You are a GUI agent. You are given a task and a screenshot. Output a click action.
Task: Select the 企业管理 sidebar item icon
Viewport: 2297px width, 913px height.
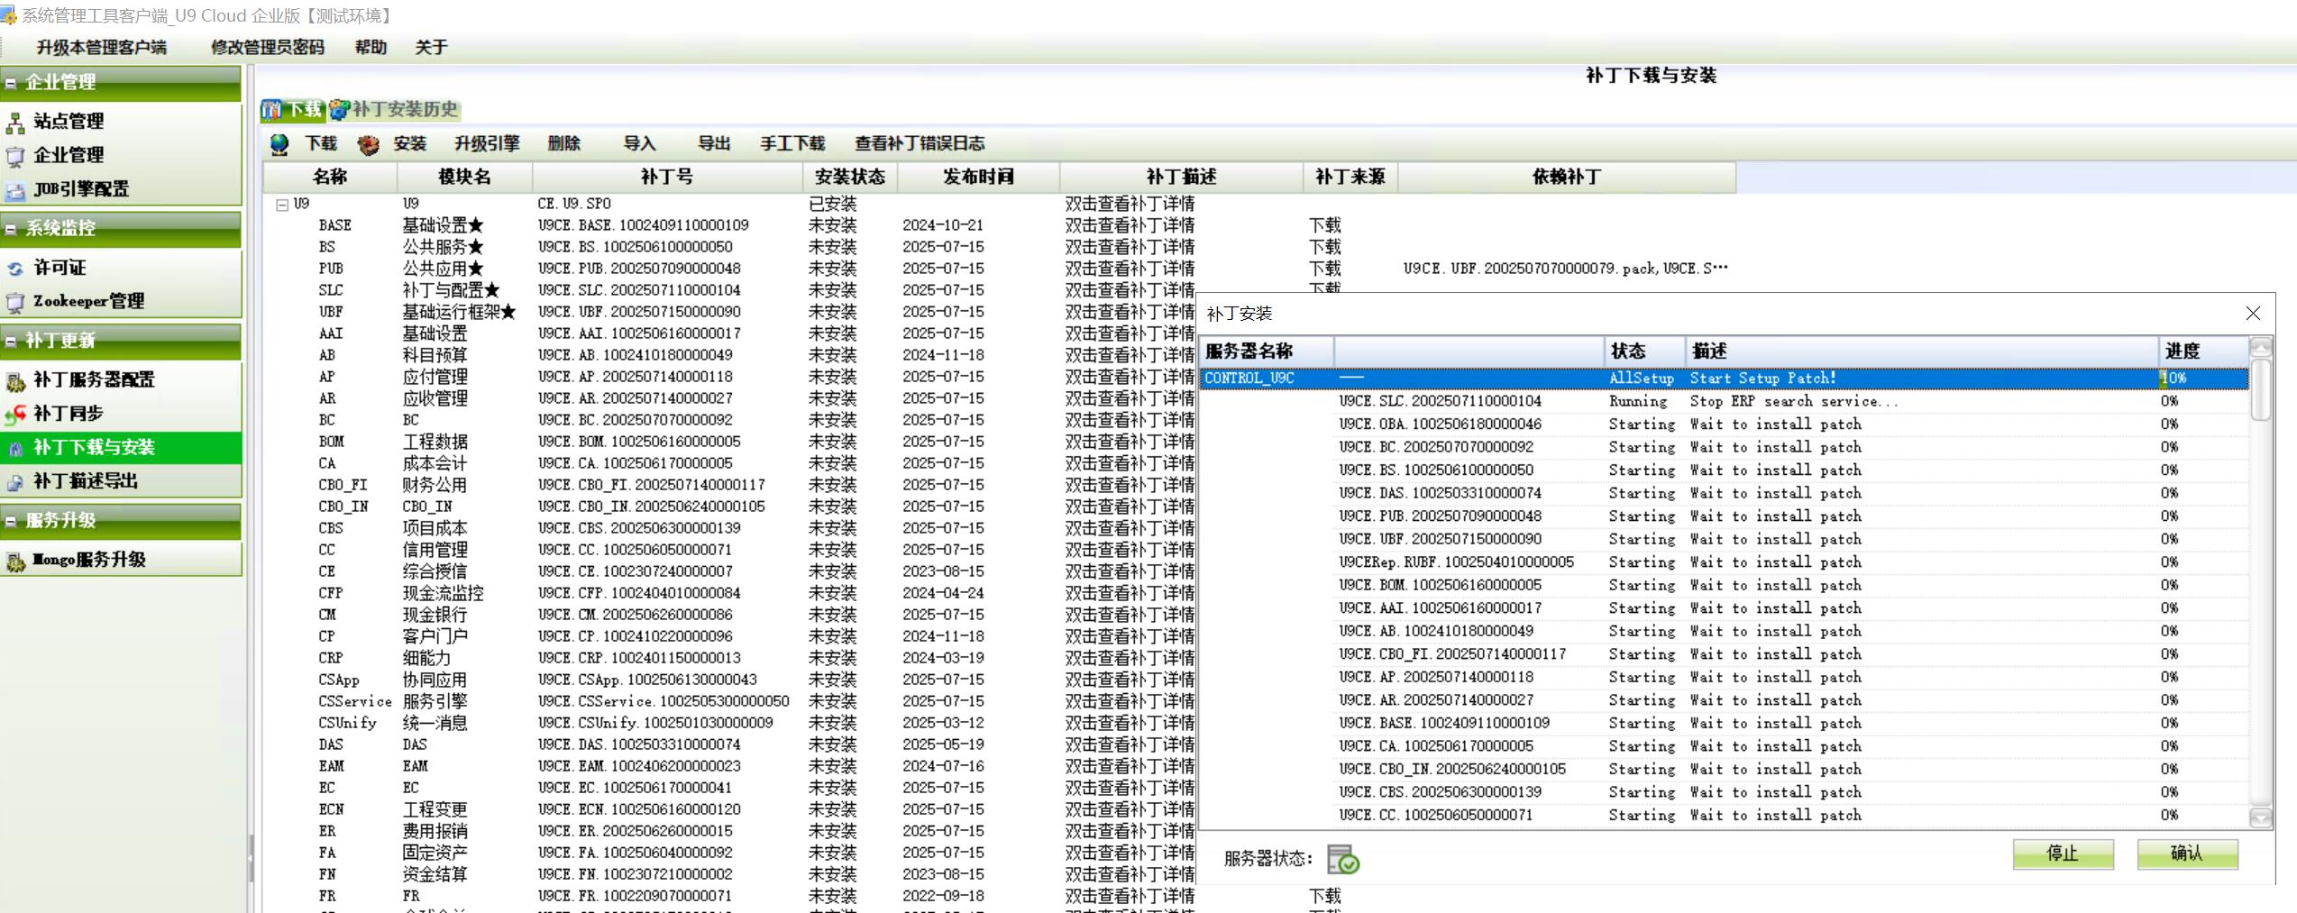point(15,156)
